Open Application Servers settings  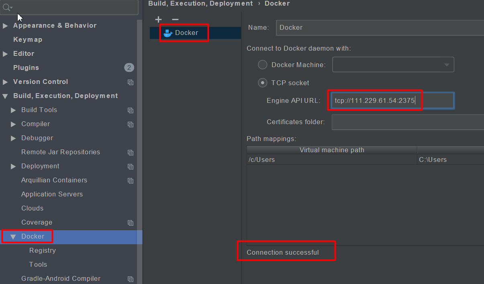point(52,194)
